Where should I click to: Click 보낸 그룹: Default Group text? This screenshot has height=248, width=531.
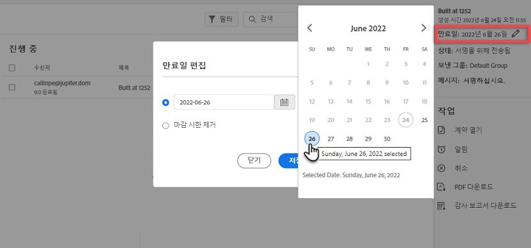pyautogui.click(x=472, y=65)
